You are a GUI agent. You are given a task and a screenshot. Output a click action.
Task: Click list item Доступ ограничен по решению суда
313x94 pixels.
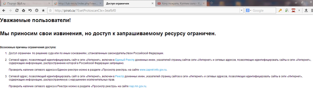(86, 54)
